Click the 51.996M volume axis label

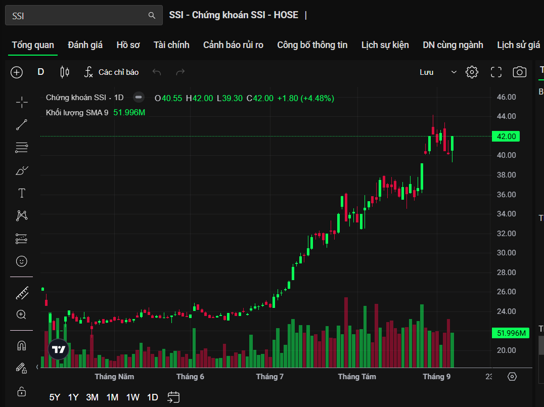(x=511, y=333)
